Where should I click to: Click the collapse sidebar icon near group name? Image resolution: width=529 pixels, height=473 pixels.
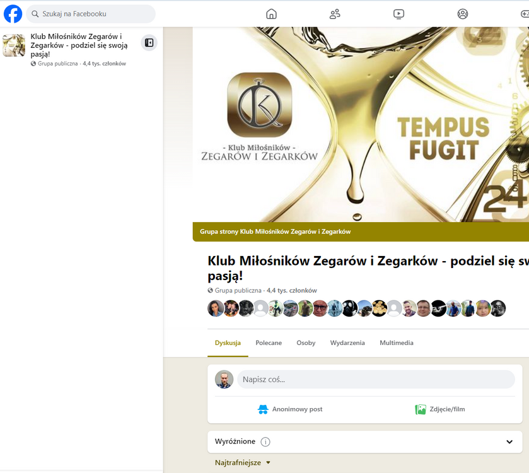tap(149, 42)
